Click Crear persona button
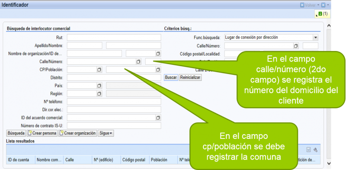The image size is (346, 170). click(42, 133)
